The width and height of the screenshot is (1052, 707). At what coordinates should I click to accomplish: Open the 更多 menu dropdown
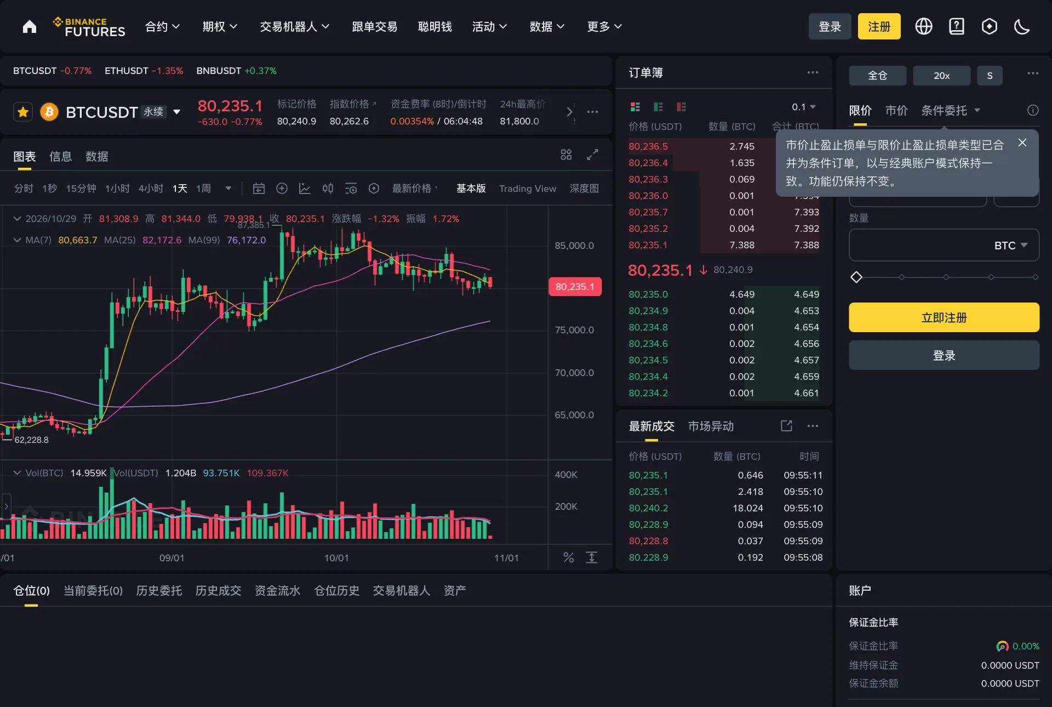[x=604, y=26]
